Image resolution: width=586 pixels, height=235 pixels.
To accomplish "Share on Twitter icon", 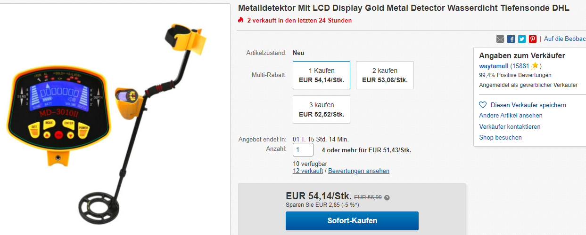I will pos(522,39).
